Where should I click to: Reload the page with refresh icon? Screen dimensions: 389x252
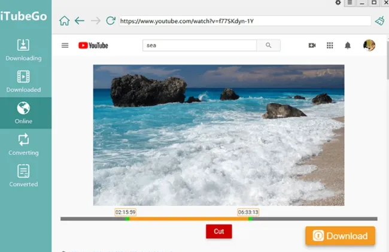(111, 20)
